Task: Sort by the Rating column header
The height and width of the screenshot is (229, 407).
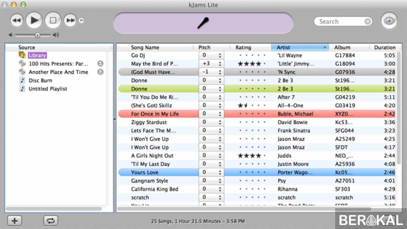Action: [x=251, y=47]
